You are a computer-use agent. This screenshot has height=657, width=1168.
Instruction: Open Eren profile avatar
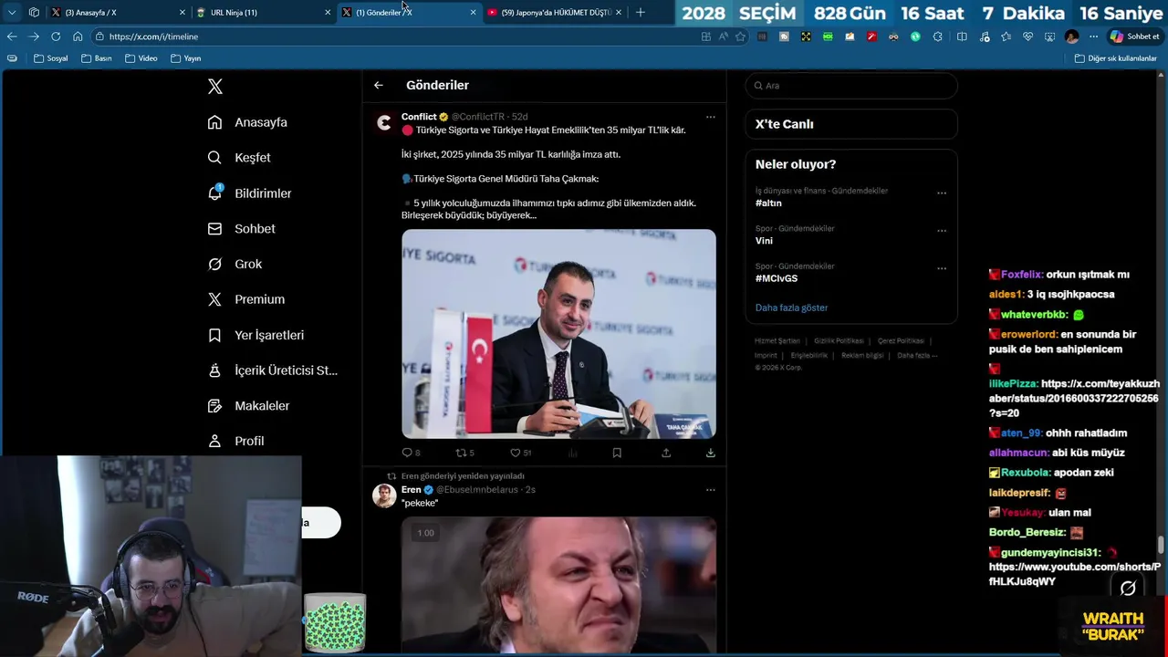(x=384, y=495)
